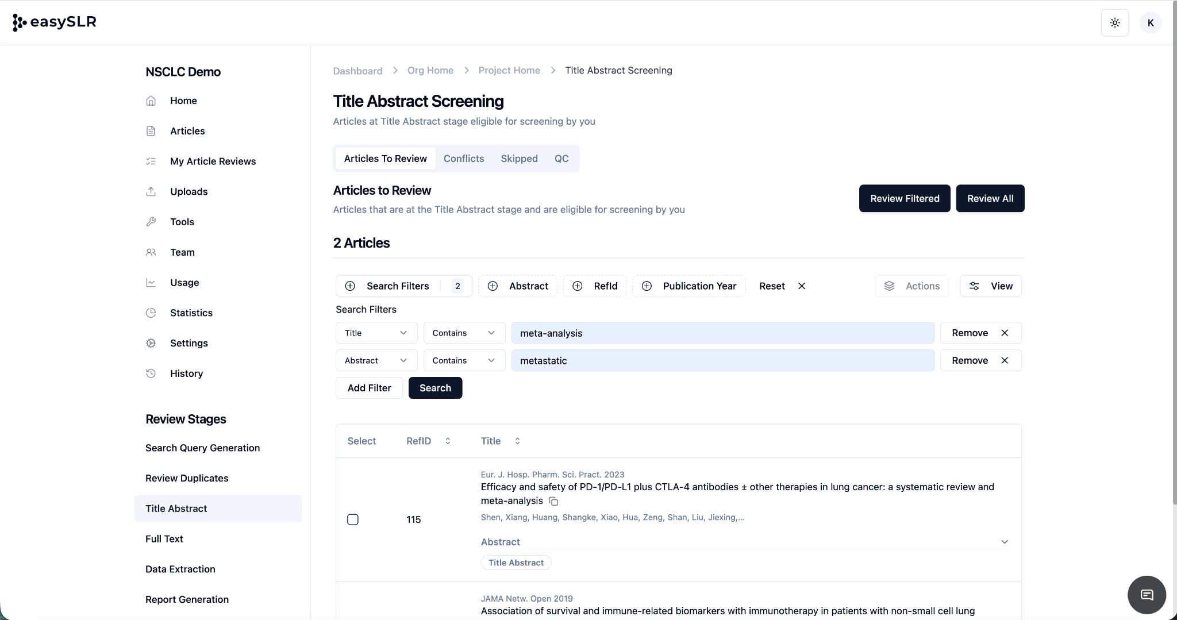Open the K user avatar menu
Image resolution: width=1177 pixels, height=620 pixels.
[x=1150, y=23]
